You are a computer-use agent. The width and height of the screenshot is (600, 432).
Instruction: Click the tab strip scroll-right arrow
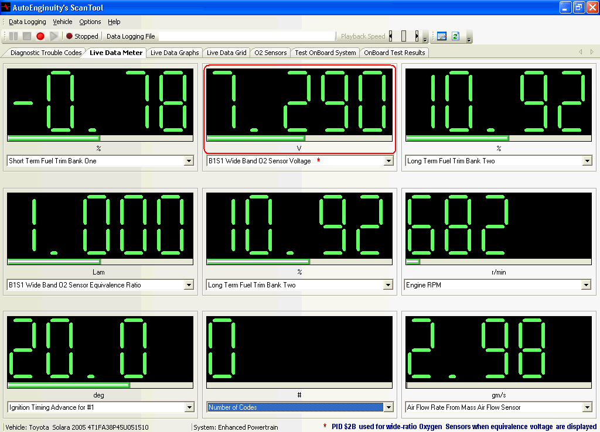(592, 52)
